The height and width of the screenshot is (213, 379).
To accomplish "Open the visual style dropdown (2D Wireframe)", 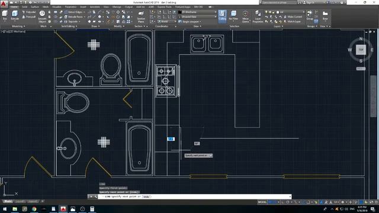I will pyautogui.click(x=197, y=12).
